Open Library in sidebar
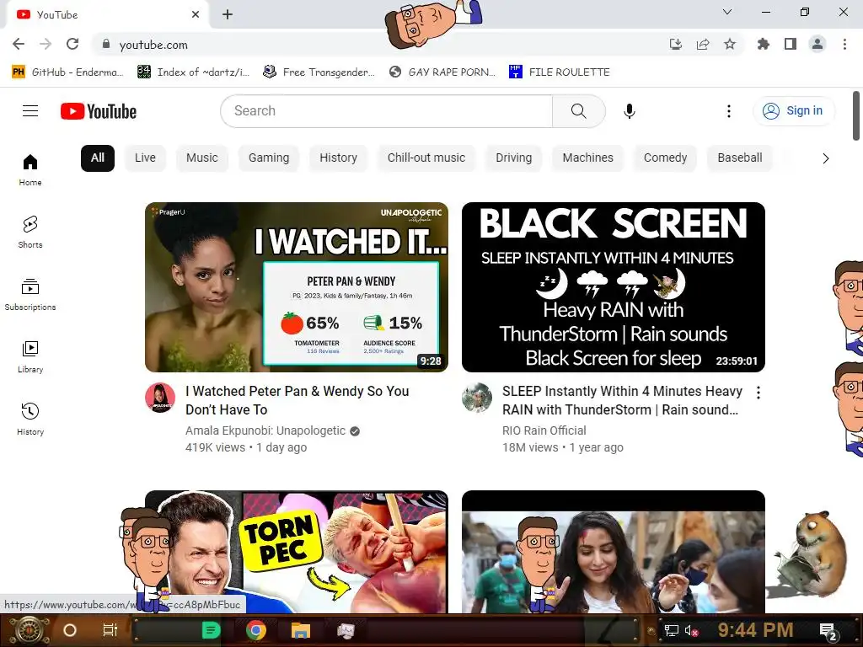863x647 pixels. tap(30, 356)
